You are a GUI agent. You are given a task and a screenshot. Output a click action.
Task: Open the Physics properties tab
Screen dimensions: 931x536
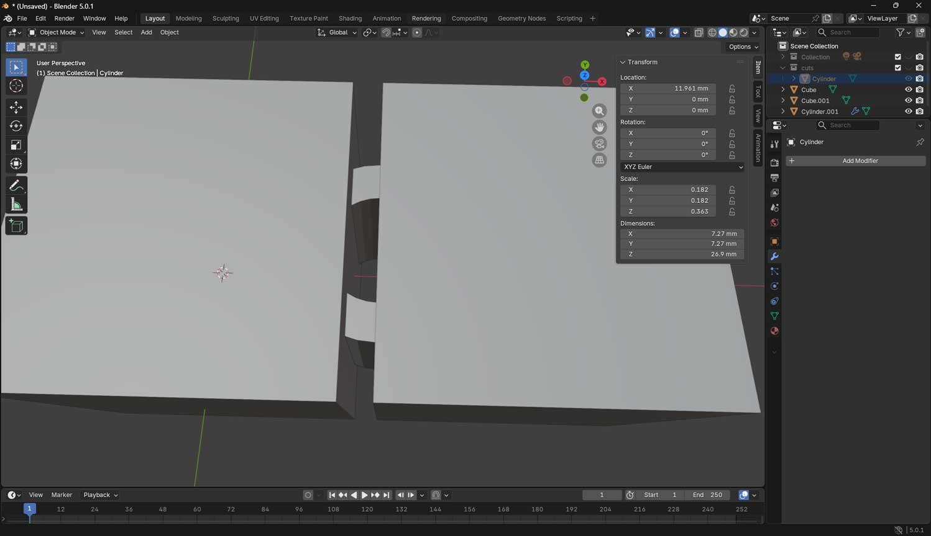(x=774, y=286)
